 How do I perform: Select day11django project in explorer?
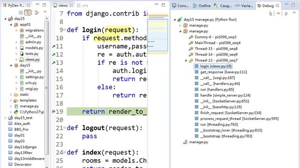25,147
